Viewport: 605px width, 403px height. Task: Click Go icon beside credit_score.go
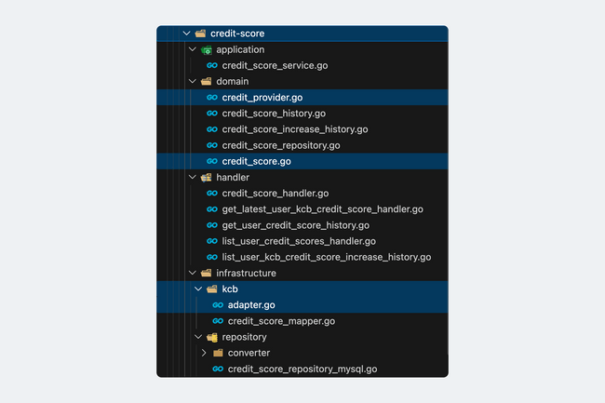[x=212, y=161]
